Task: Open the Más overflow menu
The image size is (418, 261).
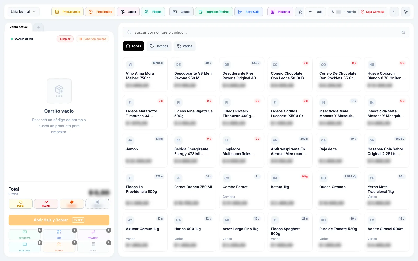Action: pos(316,12)
